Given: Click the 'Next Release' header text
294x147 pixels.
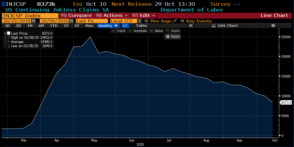Looking at the screenshot, I should [132, 4].
